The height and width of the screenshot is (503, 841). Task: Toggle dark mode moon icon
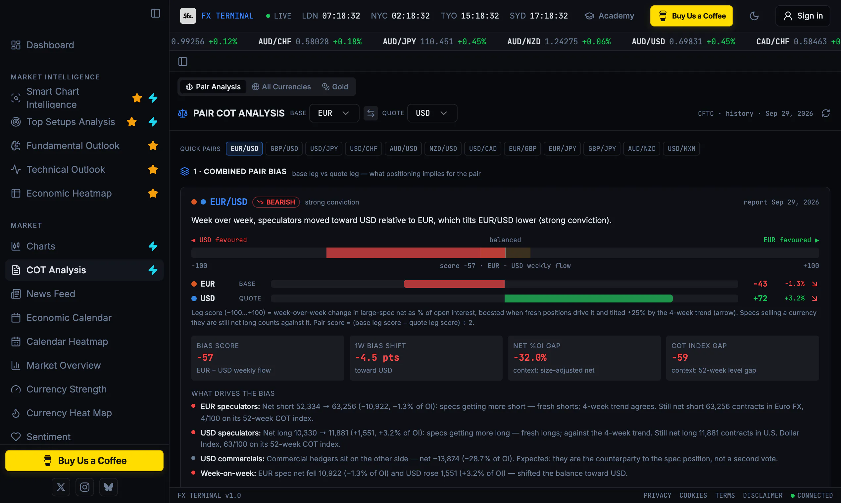click(x=754, y=16)
